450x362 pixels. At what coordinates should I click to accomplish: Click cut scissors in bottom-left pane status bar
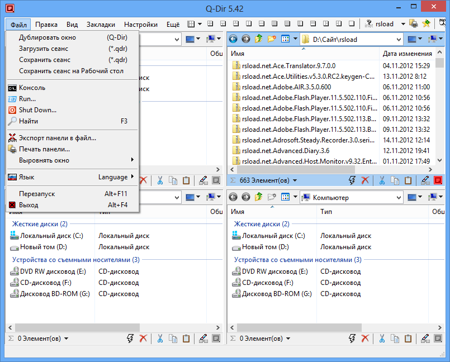[160, 339]
